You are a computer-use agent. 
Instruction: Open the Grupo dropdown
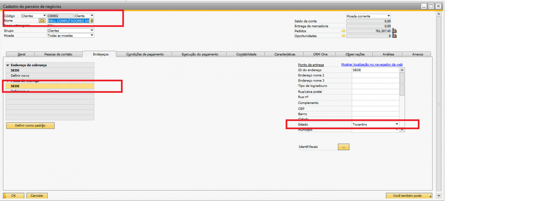tap(92, 31)
